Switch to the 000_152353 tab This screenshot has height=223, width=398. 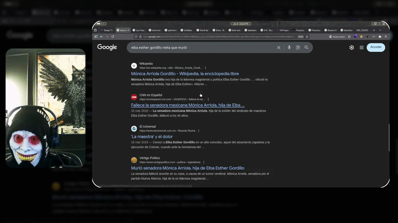[363, 30]
